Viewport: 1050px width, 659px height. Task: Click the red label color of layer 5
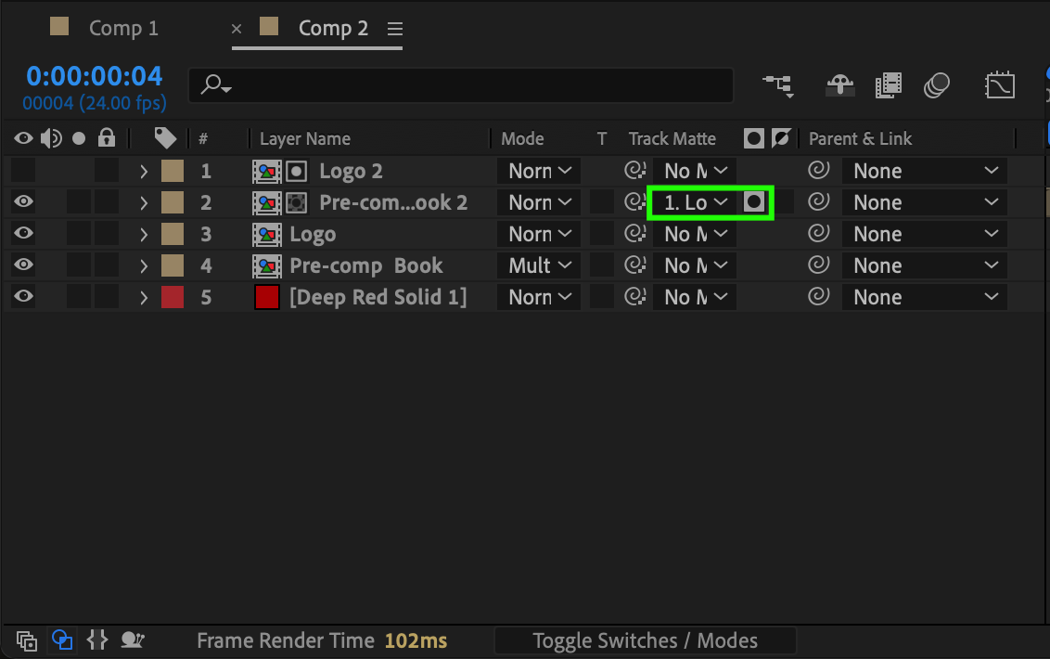173,297
